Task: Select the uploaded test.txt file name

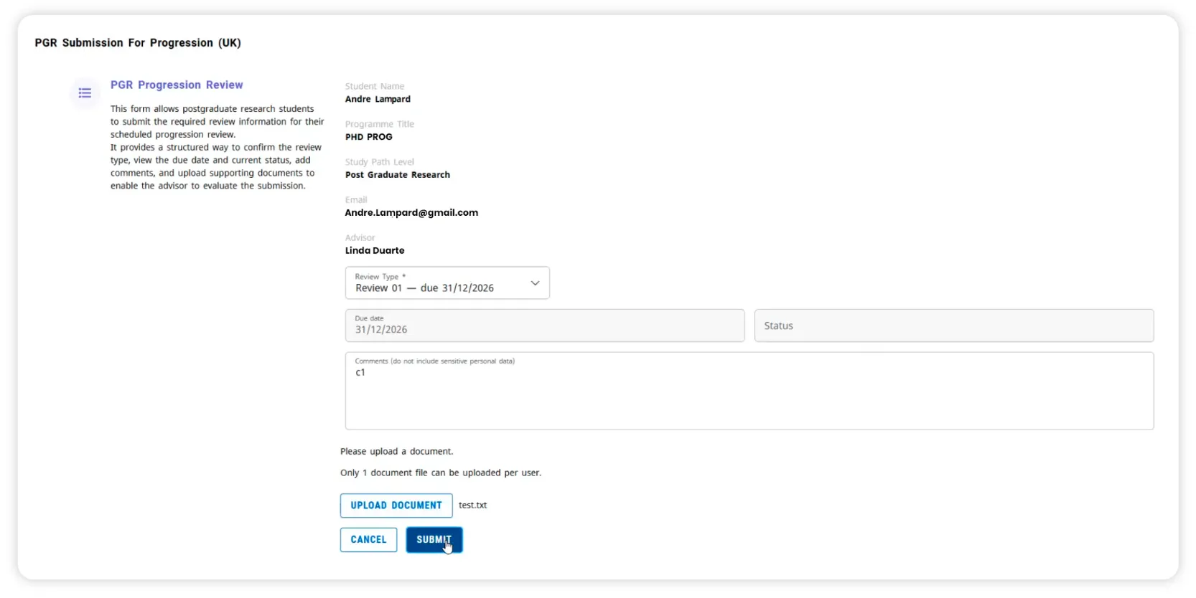Action: tap(472, 506)
